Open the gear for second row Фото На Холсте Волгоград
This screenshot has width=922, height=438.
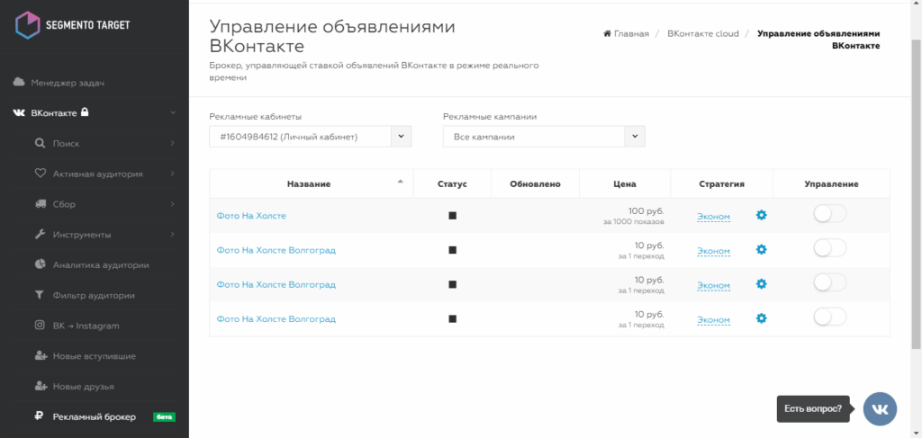point(762,249)
